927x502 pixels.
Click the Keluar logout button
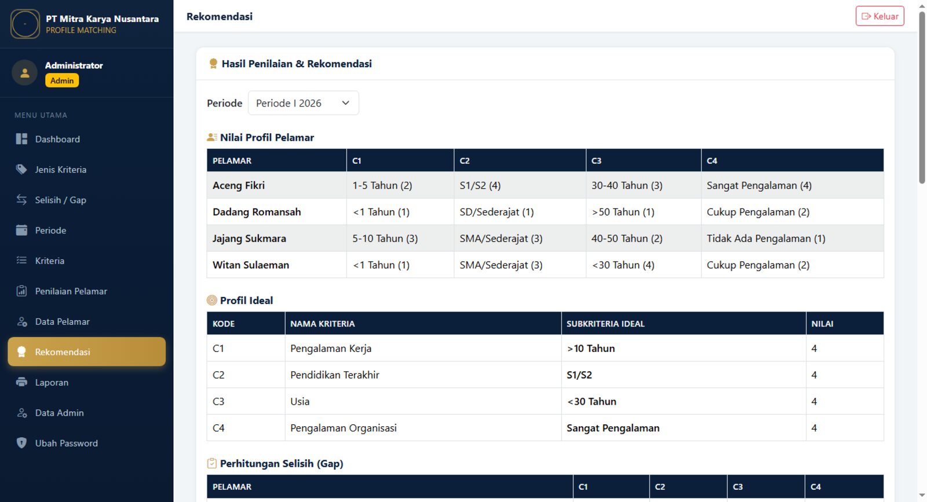(879, 16)
